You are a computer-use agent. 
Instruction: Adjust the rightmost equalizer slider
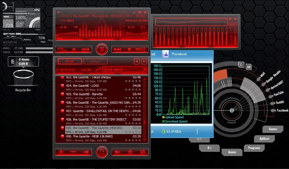(x=235, y=36)
